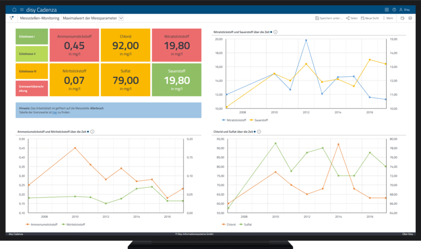The height and width of the screenshot is (249, 421).
Task: Click filter dot on Nitratstickstoff und Sauerstoff title
Action: point(271,32)
